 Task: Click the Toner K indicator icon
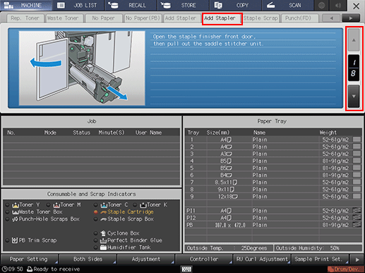click(143, 205)
